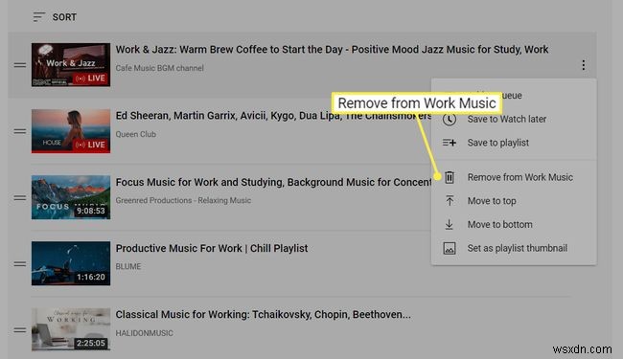623x359 pixels.
Task: Open three-dot menu for Work & Jazz video
Action: point(583,65)
